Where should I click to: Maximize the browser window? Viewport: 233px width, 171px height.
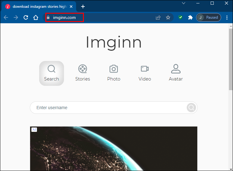212,3
